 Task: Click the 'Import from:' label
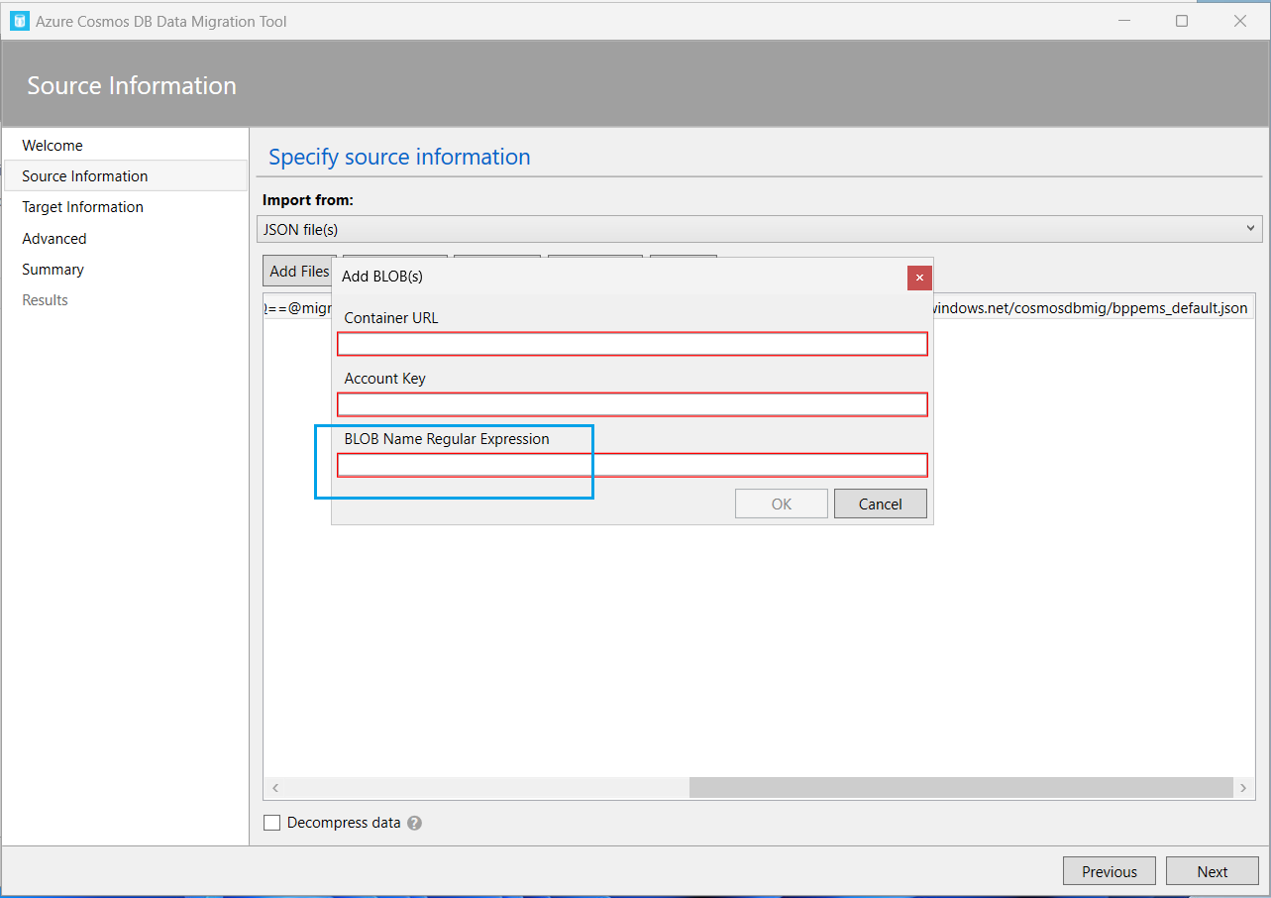tap(308, 200)
